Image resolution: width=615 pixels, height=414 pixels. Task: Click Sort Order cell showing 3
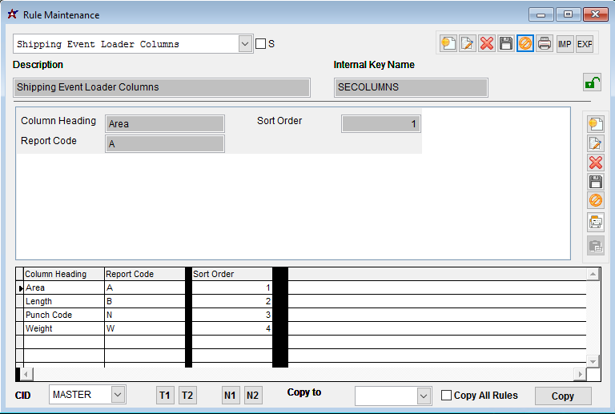[231, 315]
